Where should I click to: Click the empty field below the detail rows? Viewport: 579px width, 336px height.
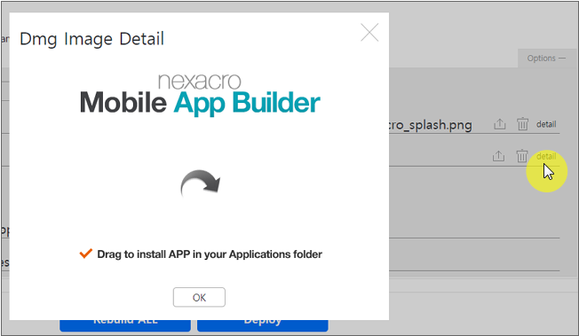pos(474,229)
